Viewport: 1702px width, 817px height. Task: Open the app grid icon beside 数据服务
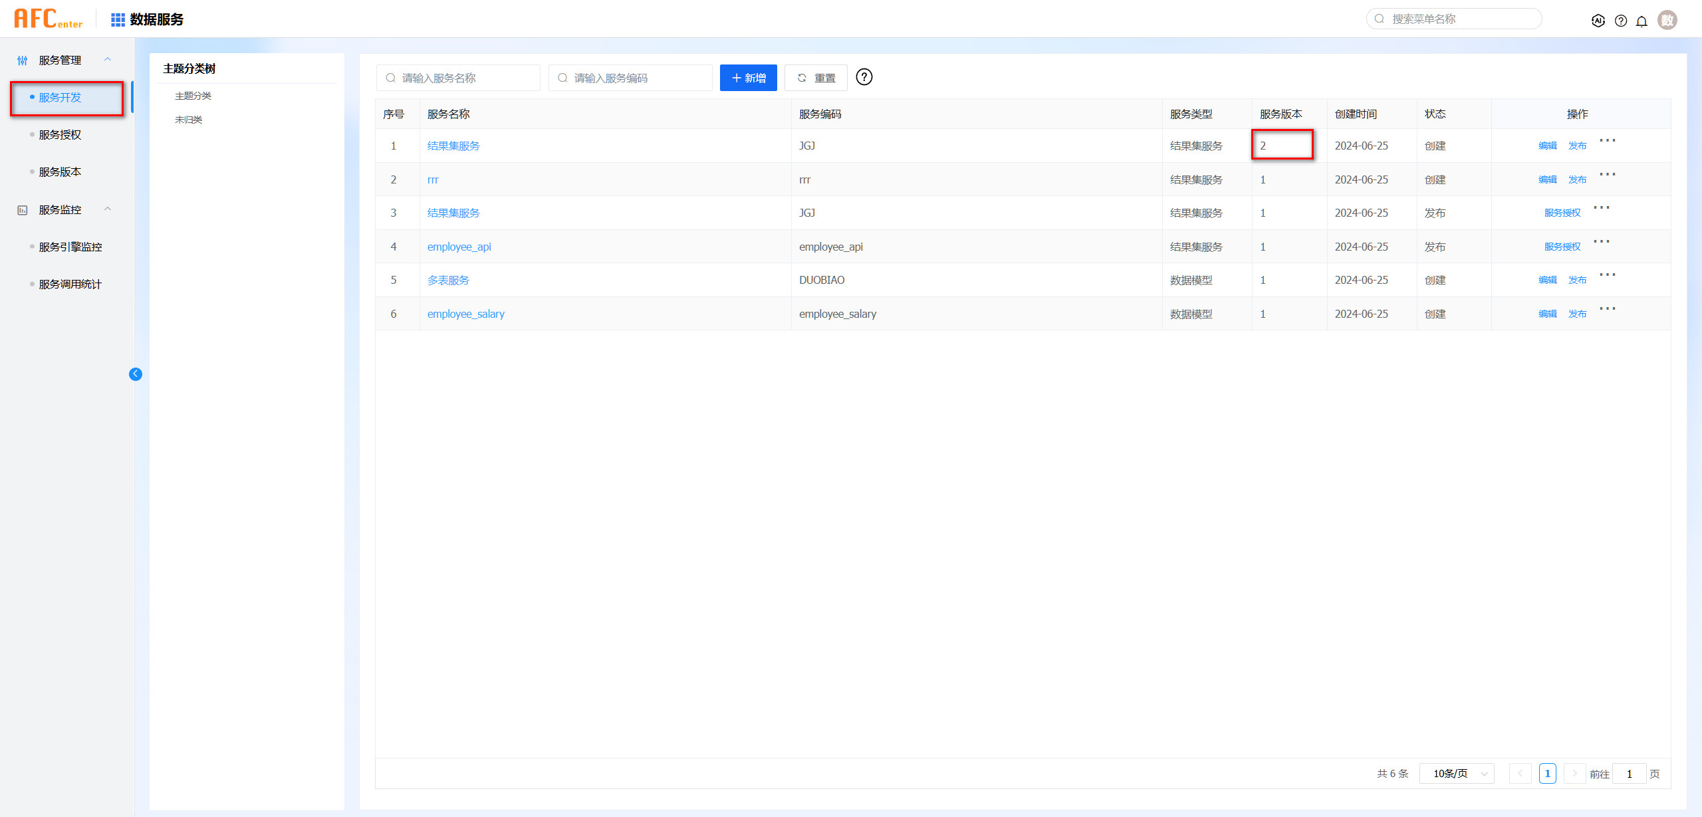pos(118,20)
